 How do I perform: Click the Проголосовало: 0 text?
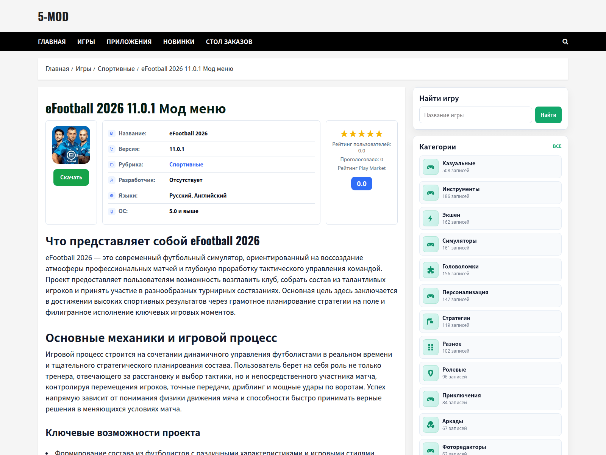click(x=362, y=160)
